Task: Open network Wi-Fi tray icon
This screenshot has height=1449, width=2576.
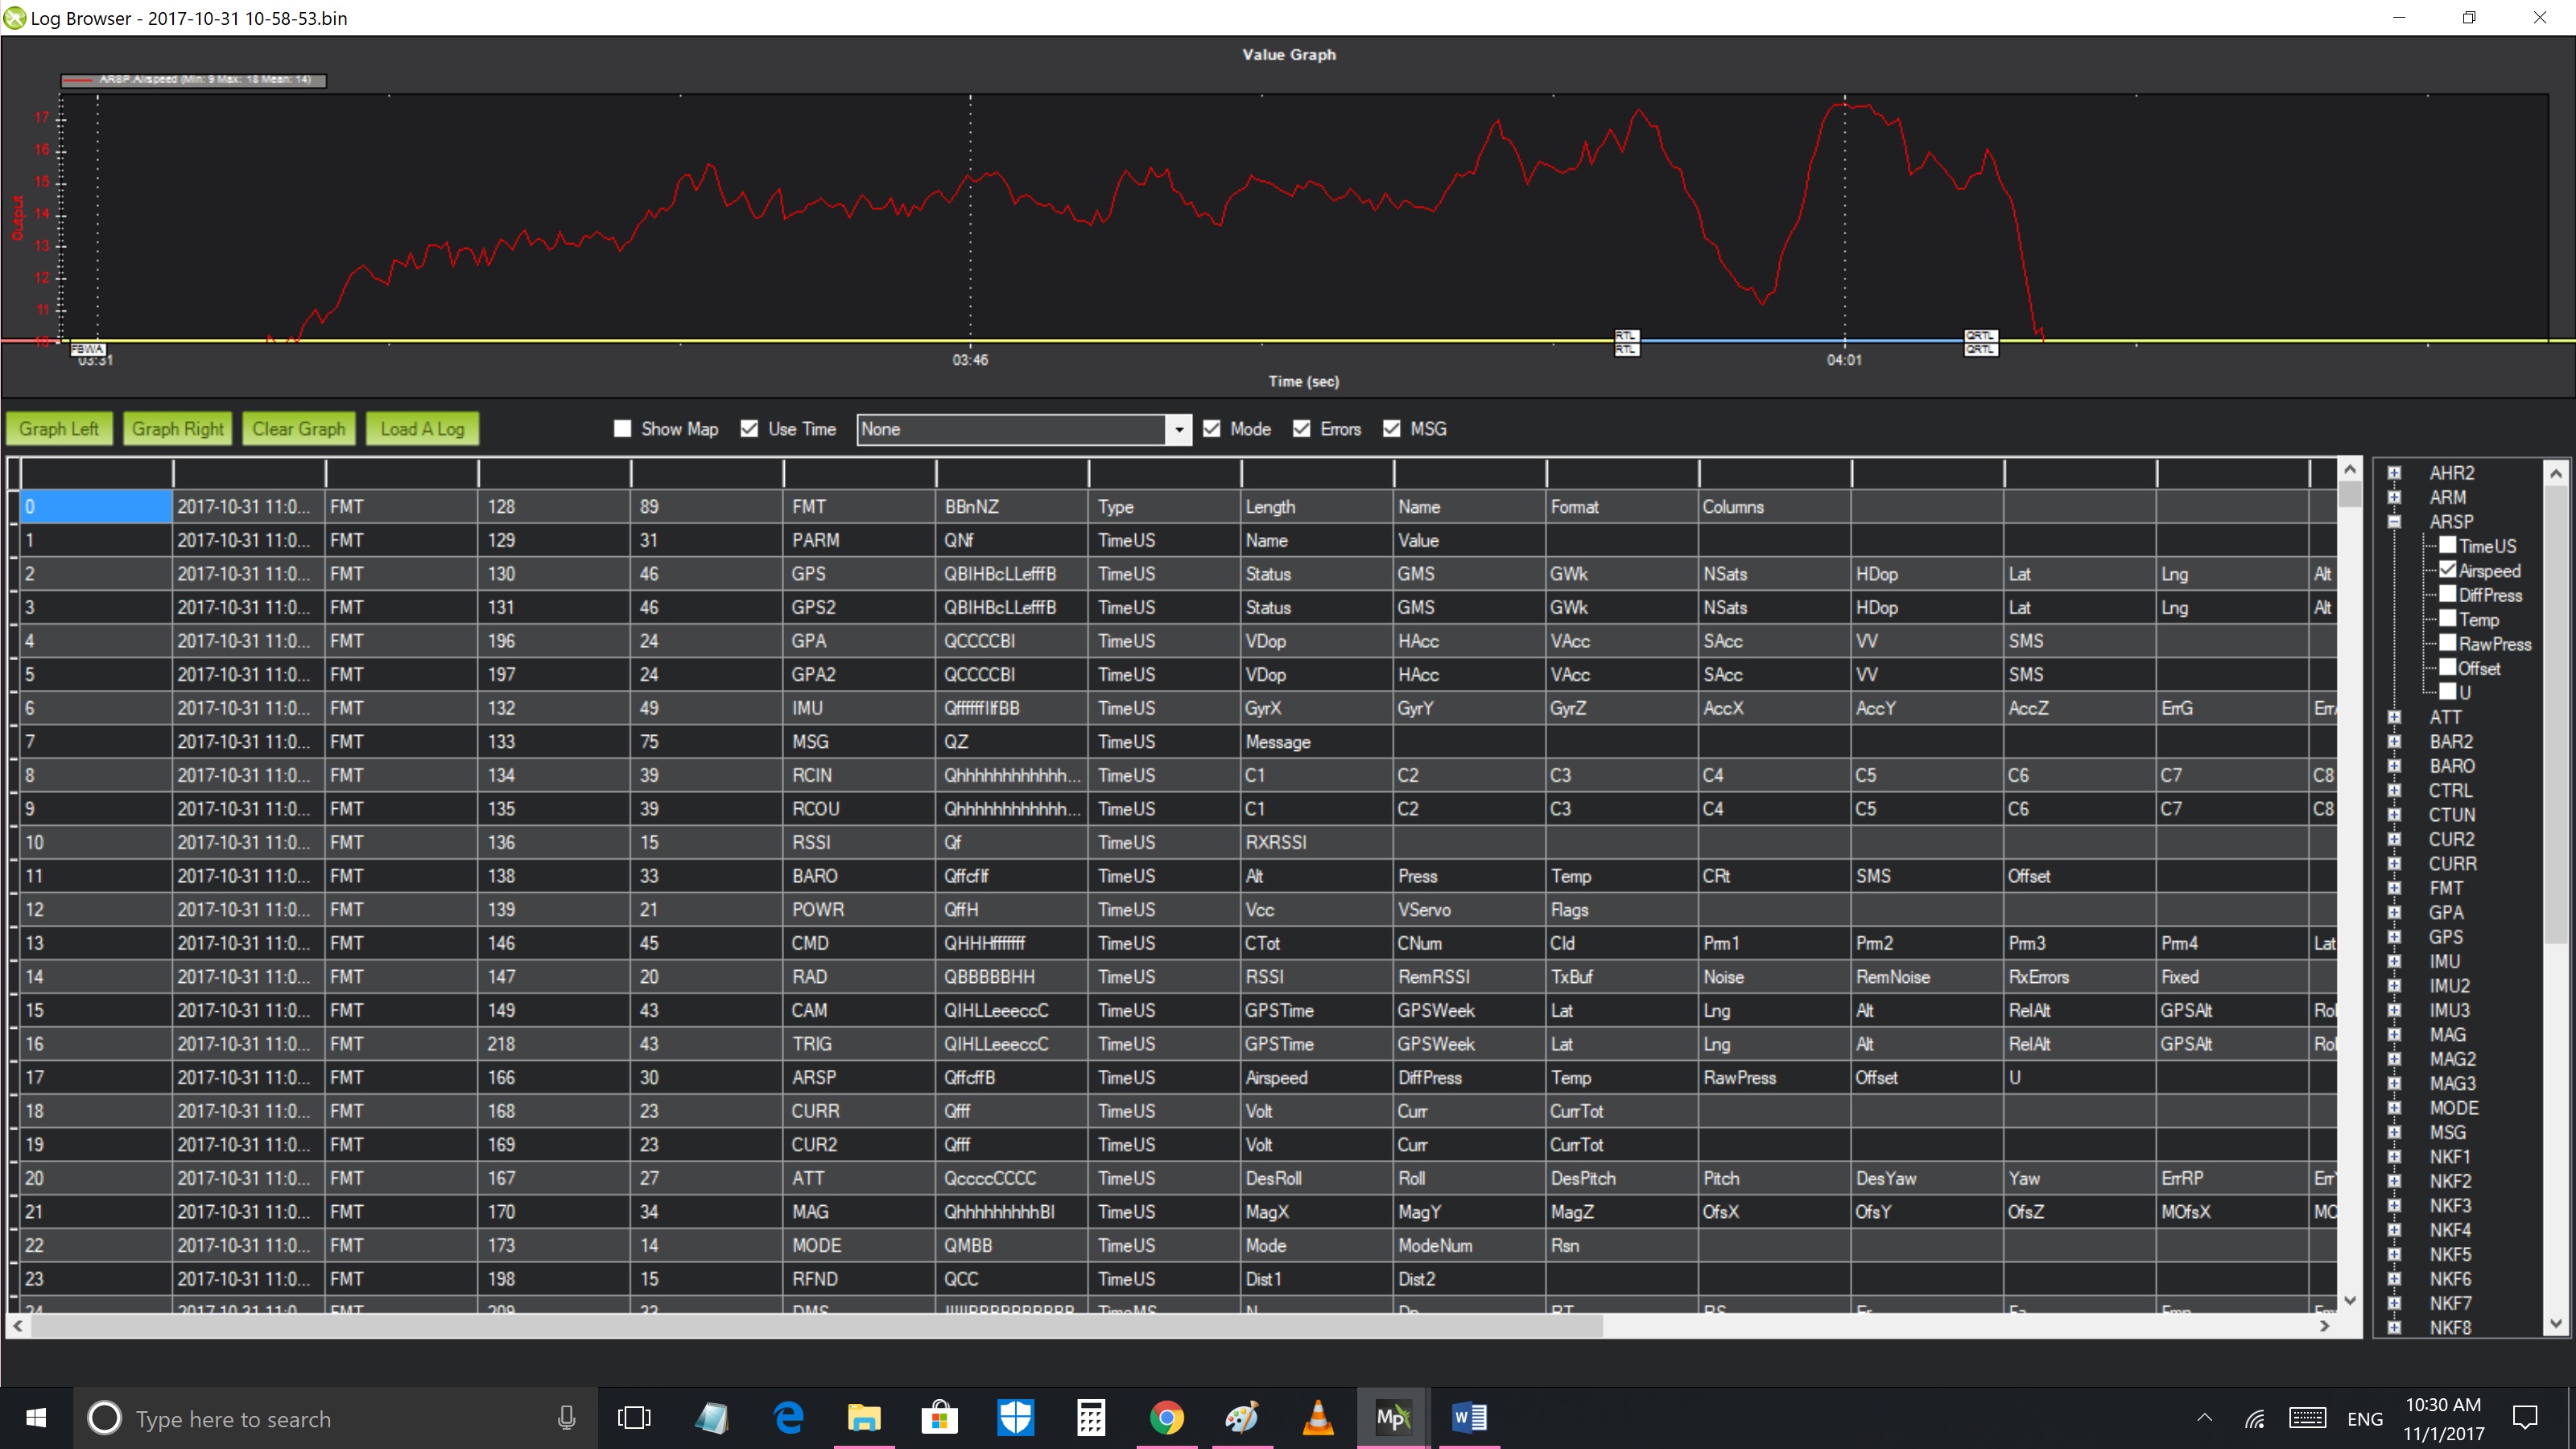Action: [x=2254, y=1418]
